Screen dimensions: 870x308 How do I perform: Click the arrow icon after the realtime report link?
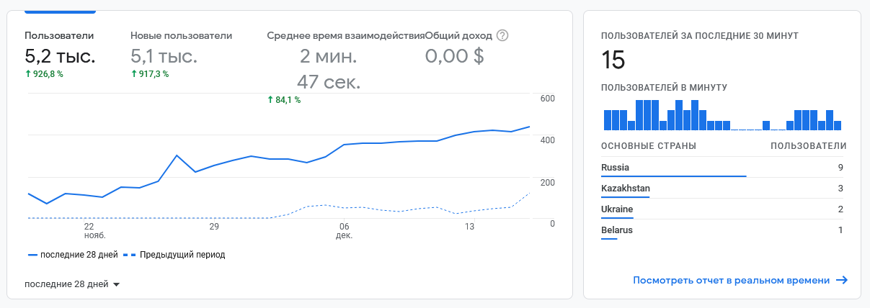click(841, 280)
